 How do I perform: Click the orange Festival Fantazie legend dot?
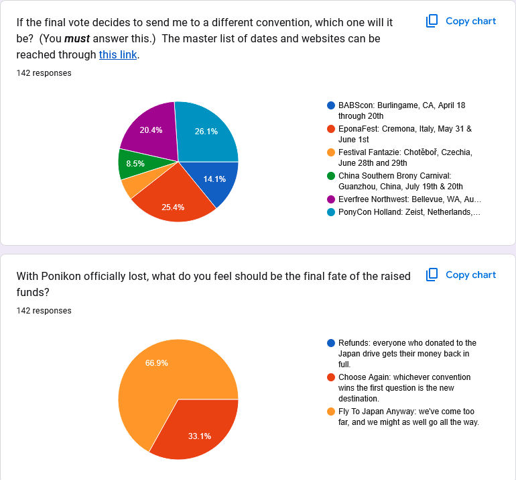pyautogui.click(x=331, y=152)
